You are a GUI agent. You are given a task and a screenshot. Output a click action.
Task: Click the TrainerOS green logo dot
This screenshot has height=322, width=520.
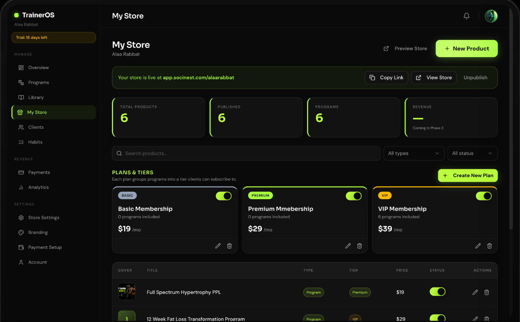[17, 15]
